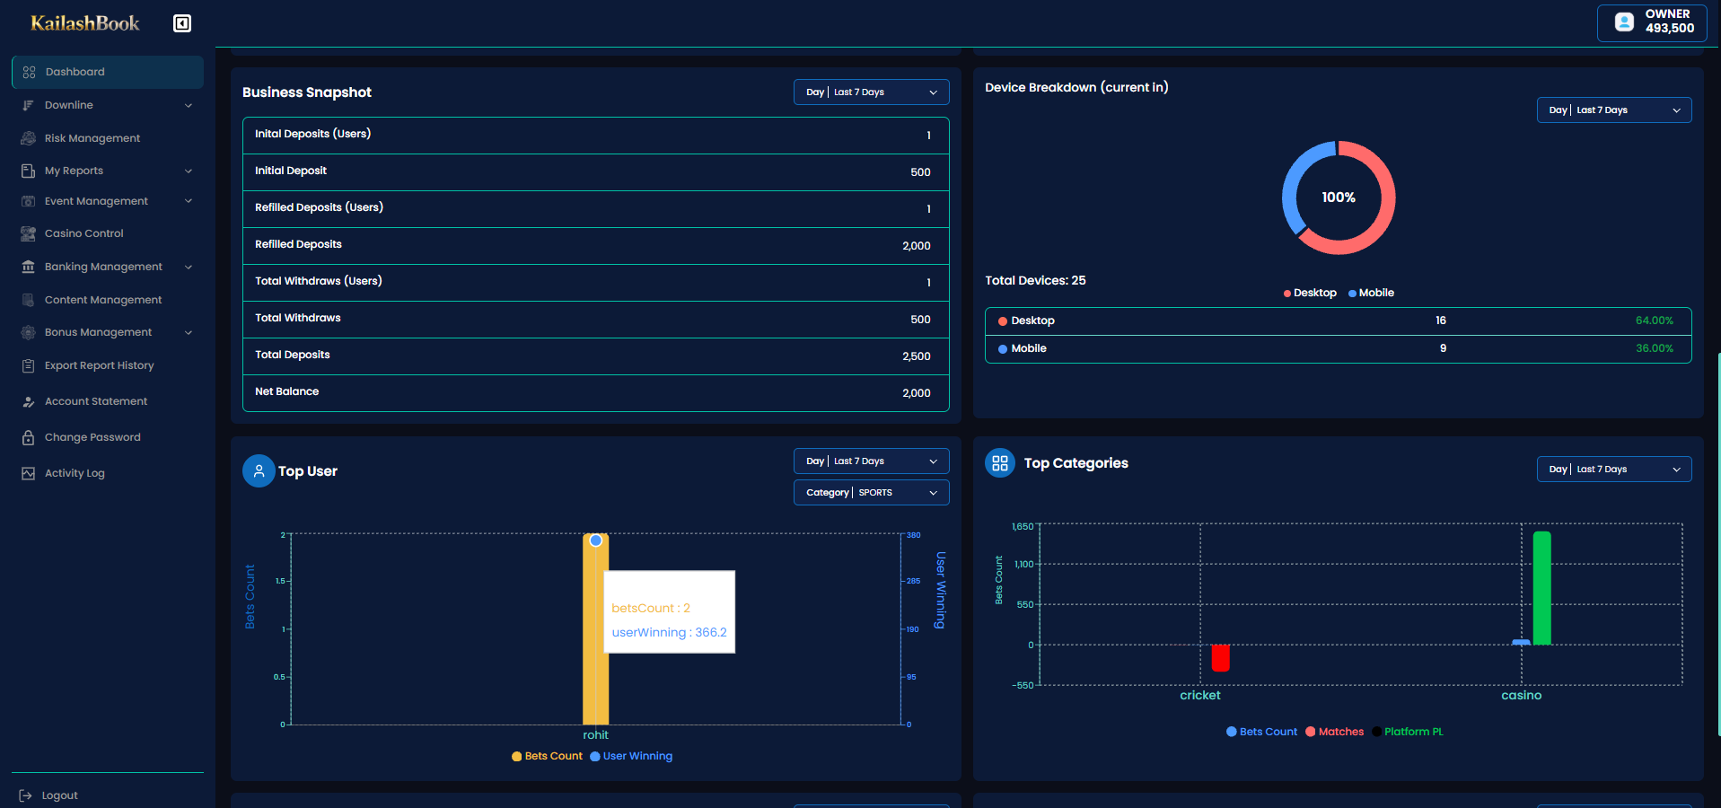The width and height of the screenshot is (1721, 808).
Task: Expand the Bonus Management chevron
Action: point(189,332)
